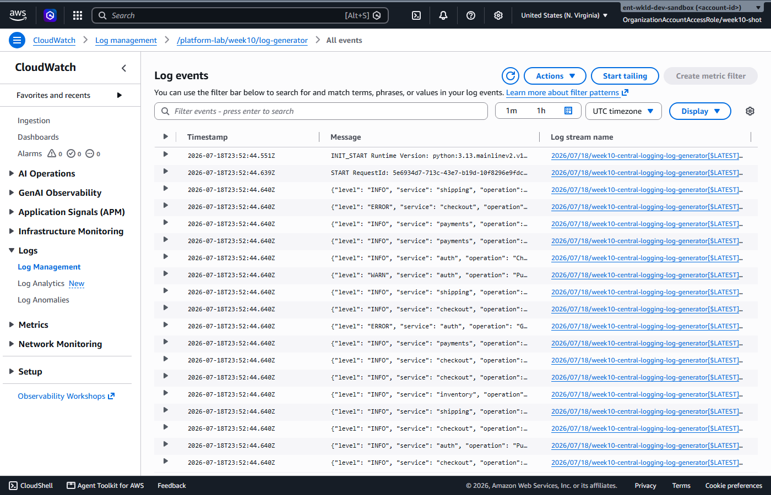
Task: Open the Display dropdown
Action: coord(700,111)
